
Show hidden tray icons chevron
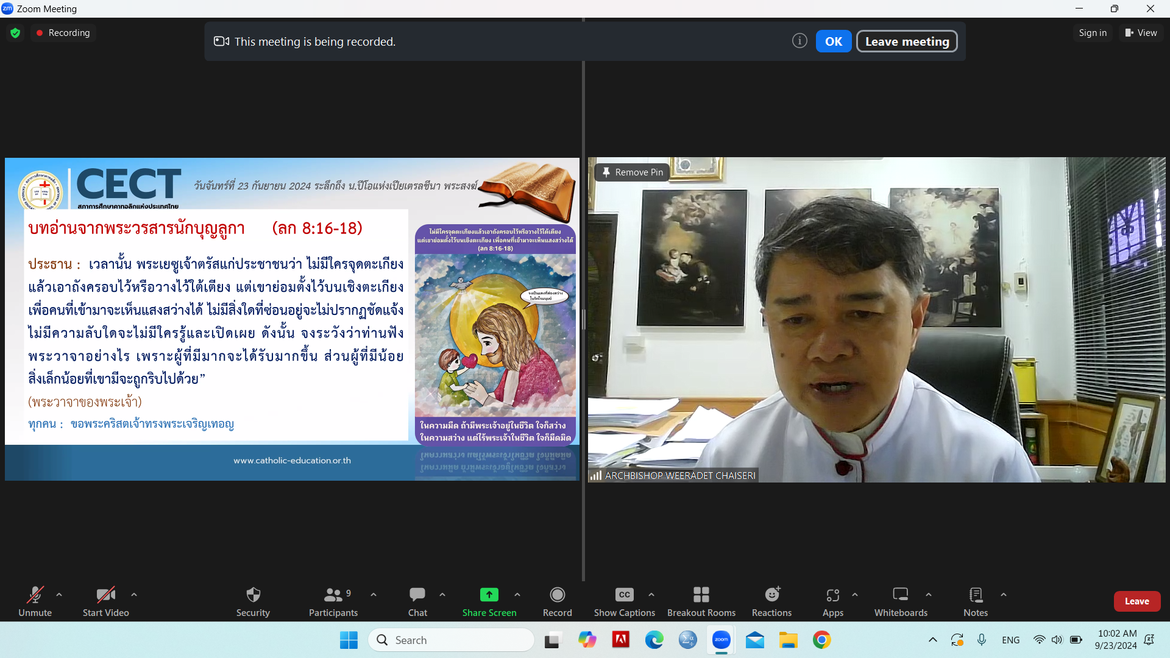[933, 640]
